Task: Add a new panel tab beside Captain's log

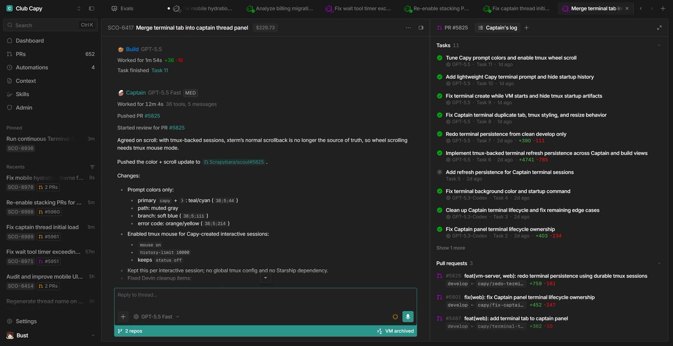Action: [x=526, y=27]
